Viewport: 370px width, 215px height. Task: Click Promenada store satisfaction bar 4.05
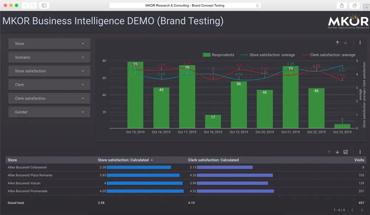[145, 191]
